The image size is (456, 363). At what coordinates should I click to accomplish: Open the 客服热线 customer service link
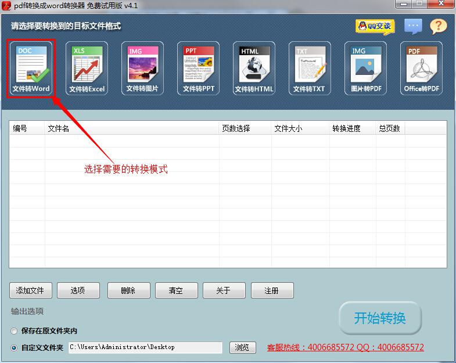tap(345, 347)
